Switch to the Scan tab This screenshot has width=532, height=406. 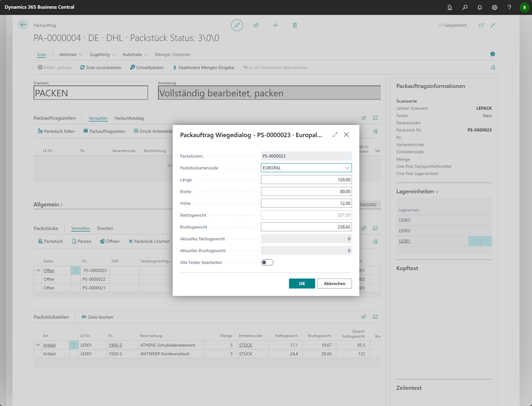[41, 54]
